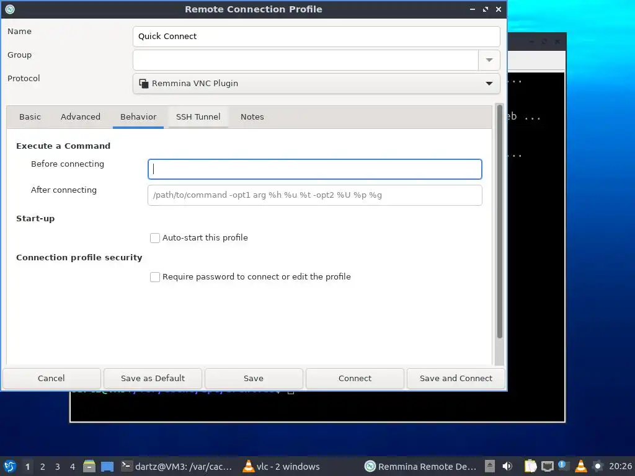Click the Connect button
The height and width of the screenshot is (476, 635).
coord(355,379)
